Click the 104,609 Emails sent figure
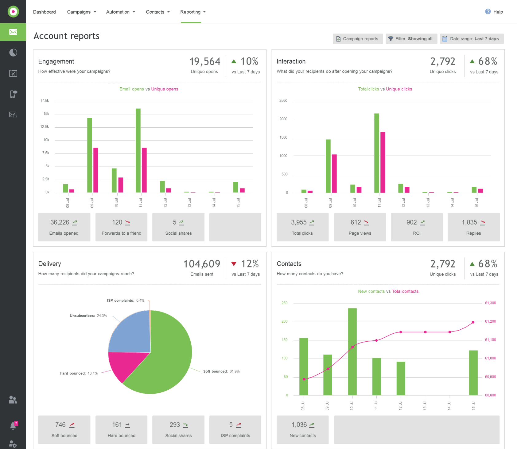Screen dimensions: 517x449 click(x=202, y=264)
